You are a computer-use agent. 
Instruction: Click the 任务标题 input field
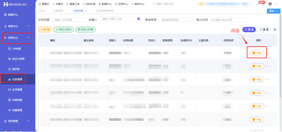tap(70, 20)
